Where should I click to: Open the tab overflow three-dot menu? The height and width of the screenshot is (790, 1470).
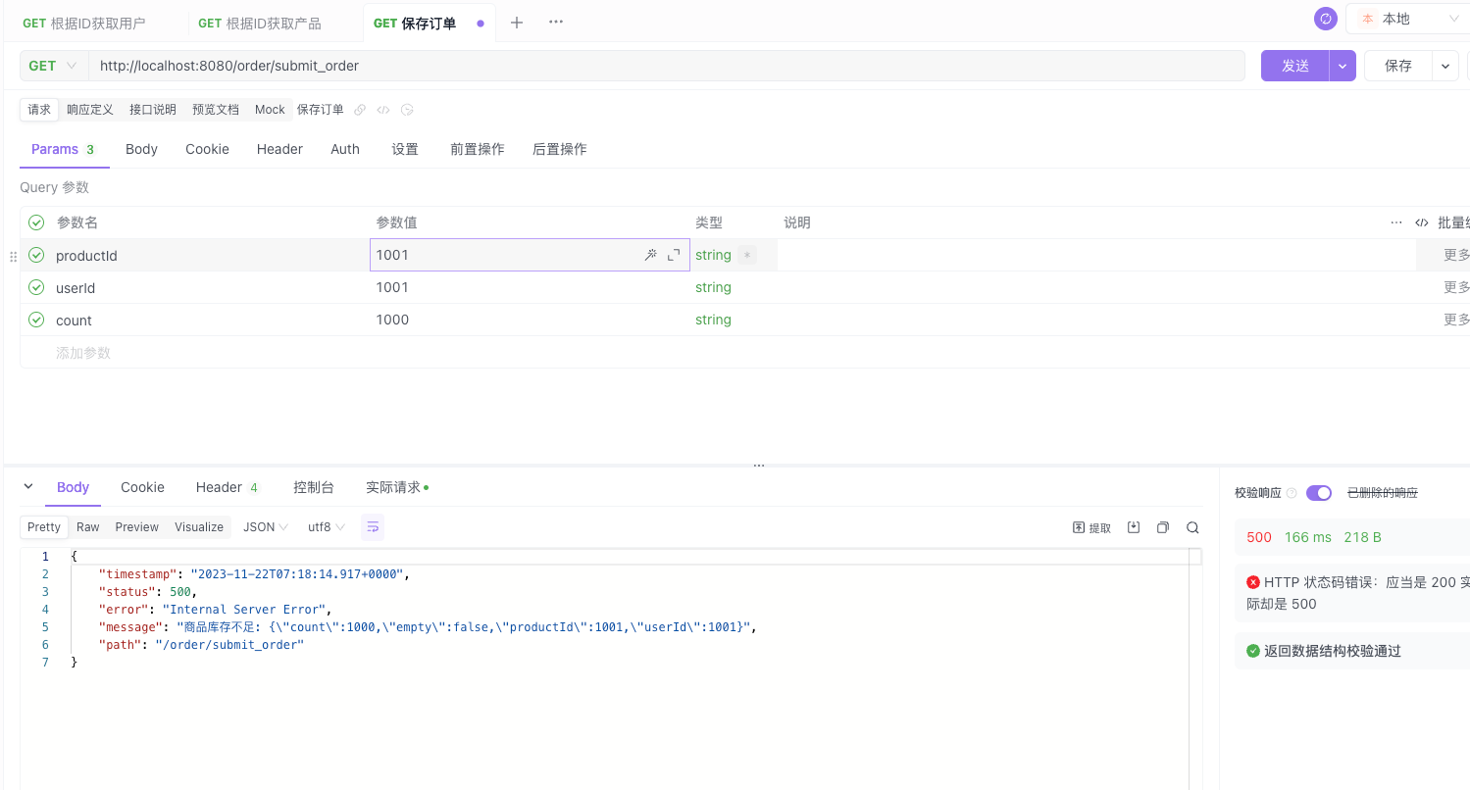[556, 23]
